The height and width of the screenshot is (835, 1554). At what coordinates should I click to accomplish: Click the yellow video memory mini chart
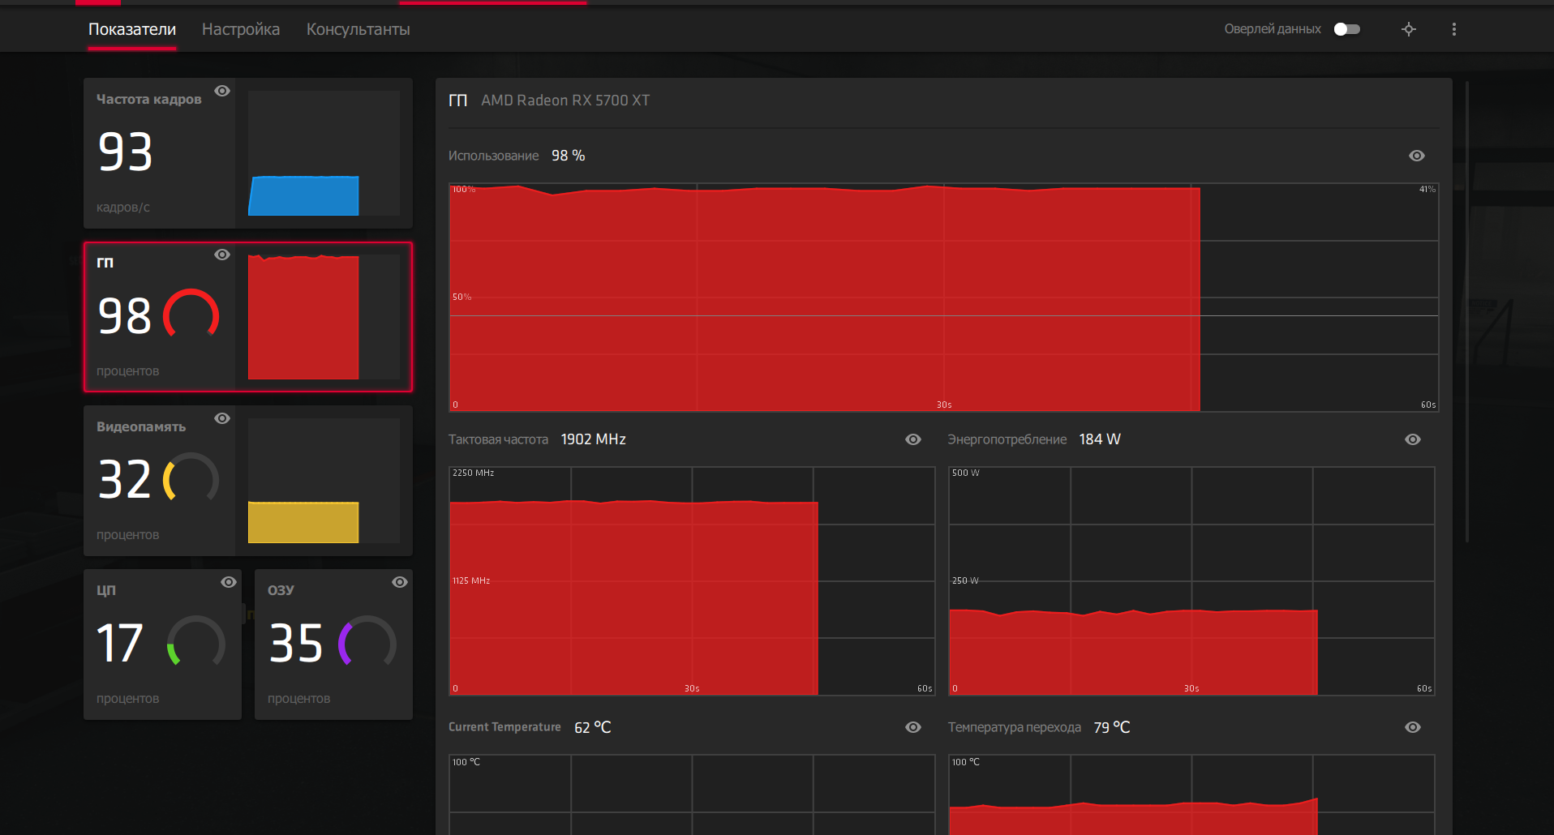(x=324, y=481)
